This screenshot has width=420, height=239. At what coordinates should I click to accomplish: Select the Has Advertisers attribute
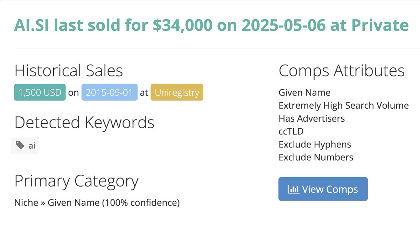point(312,118)
